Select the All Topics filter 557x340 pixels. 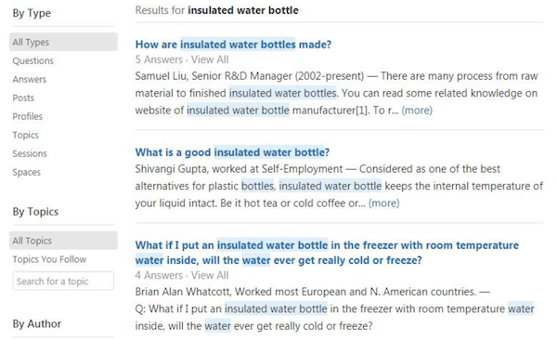(x=63, y=241)
